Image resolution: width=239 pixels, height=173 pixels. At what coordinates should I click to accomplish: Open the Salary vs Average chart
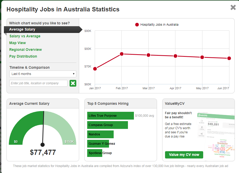click(25, 36)
